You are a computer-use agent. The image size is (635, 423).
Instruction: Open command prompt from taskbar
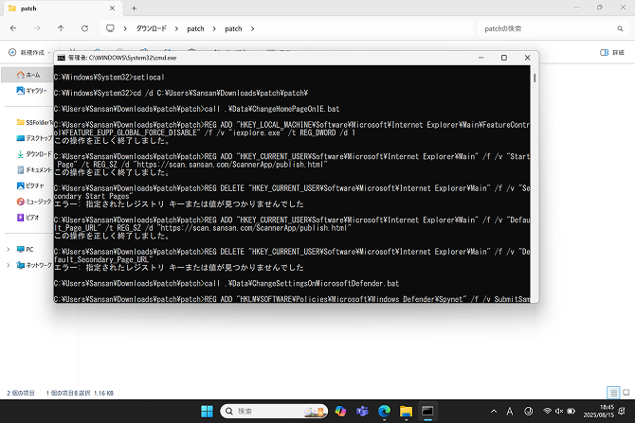point(427,412)
